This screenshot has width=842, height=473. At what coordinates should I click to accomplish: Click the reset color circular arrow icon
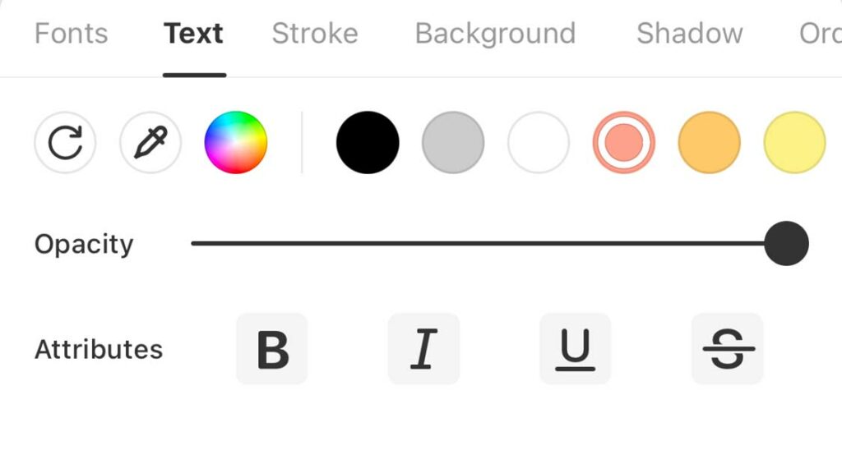(65, 143)
